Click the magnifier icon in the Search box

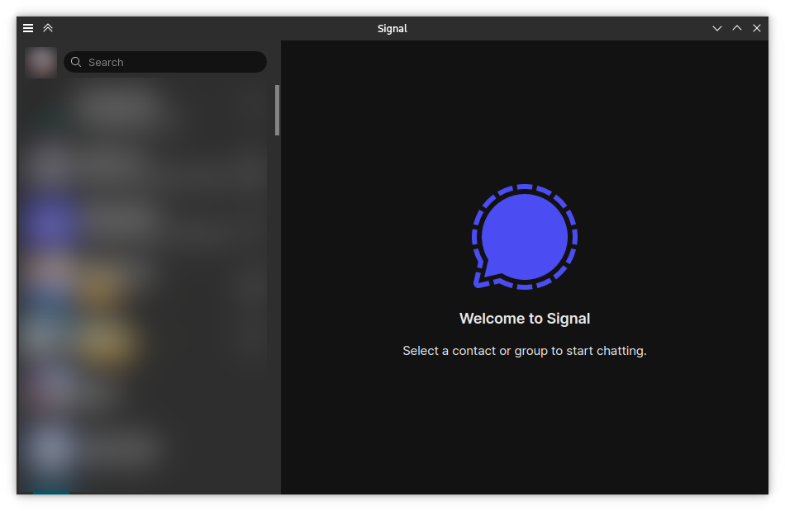click(76, 62)
